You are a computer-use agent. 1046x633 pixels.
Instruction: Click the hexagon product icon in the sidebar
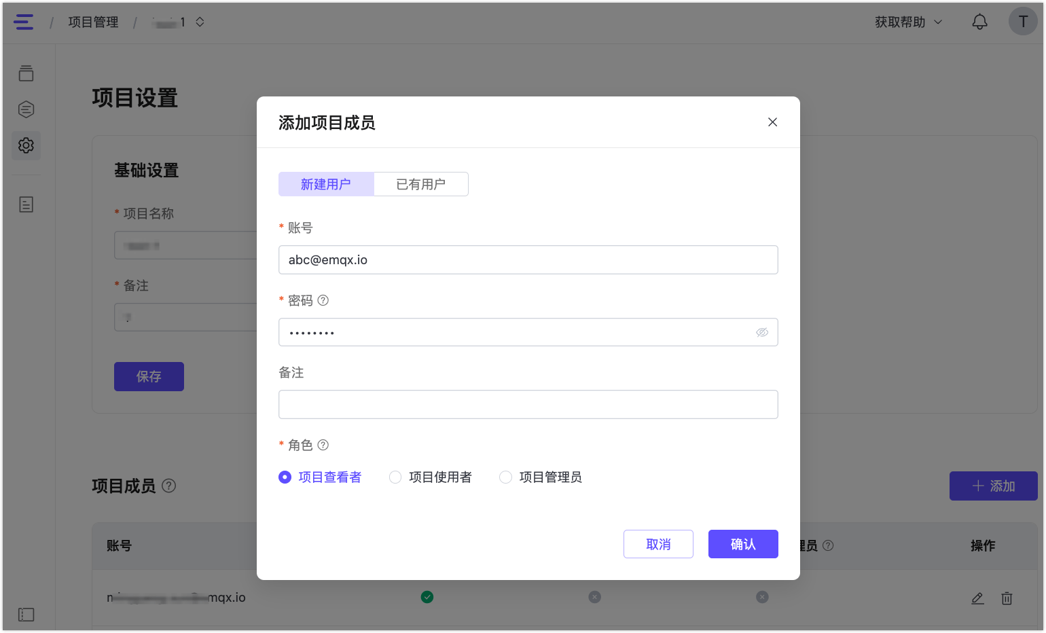pyautogui.click(x=26, y=109)
